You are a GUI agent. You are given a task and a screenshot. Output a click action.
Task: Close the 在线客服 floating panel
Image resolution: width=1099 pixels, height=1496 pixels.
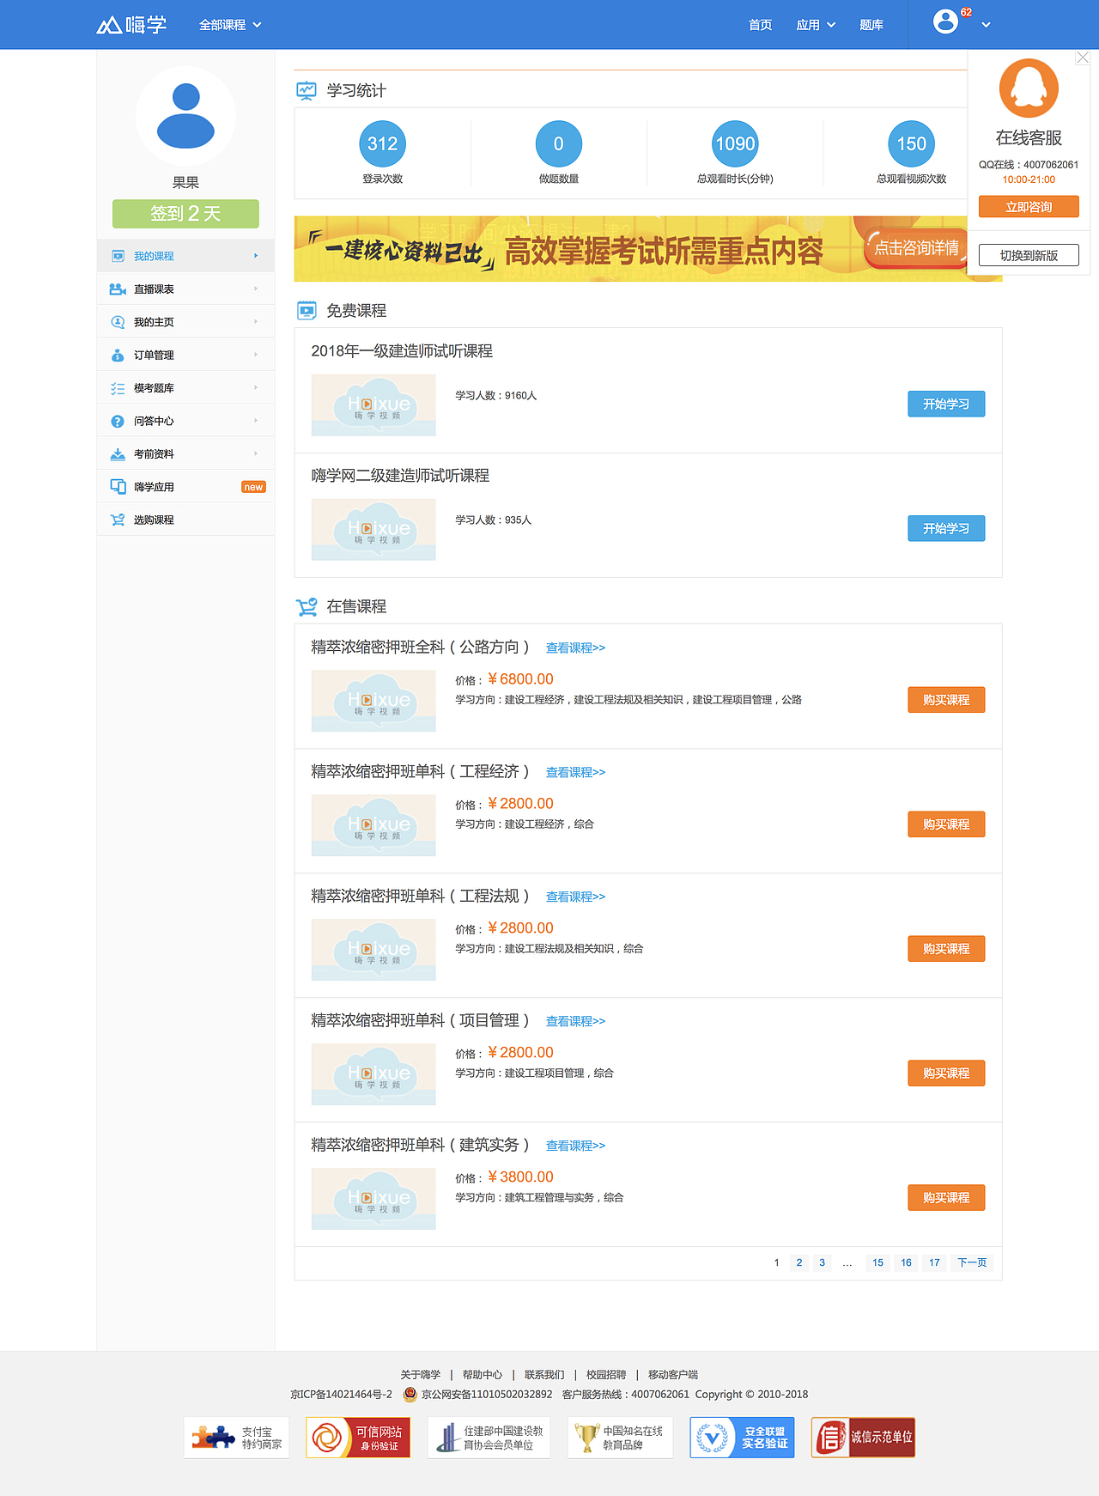tap(1083, 58)
